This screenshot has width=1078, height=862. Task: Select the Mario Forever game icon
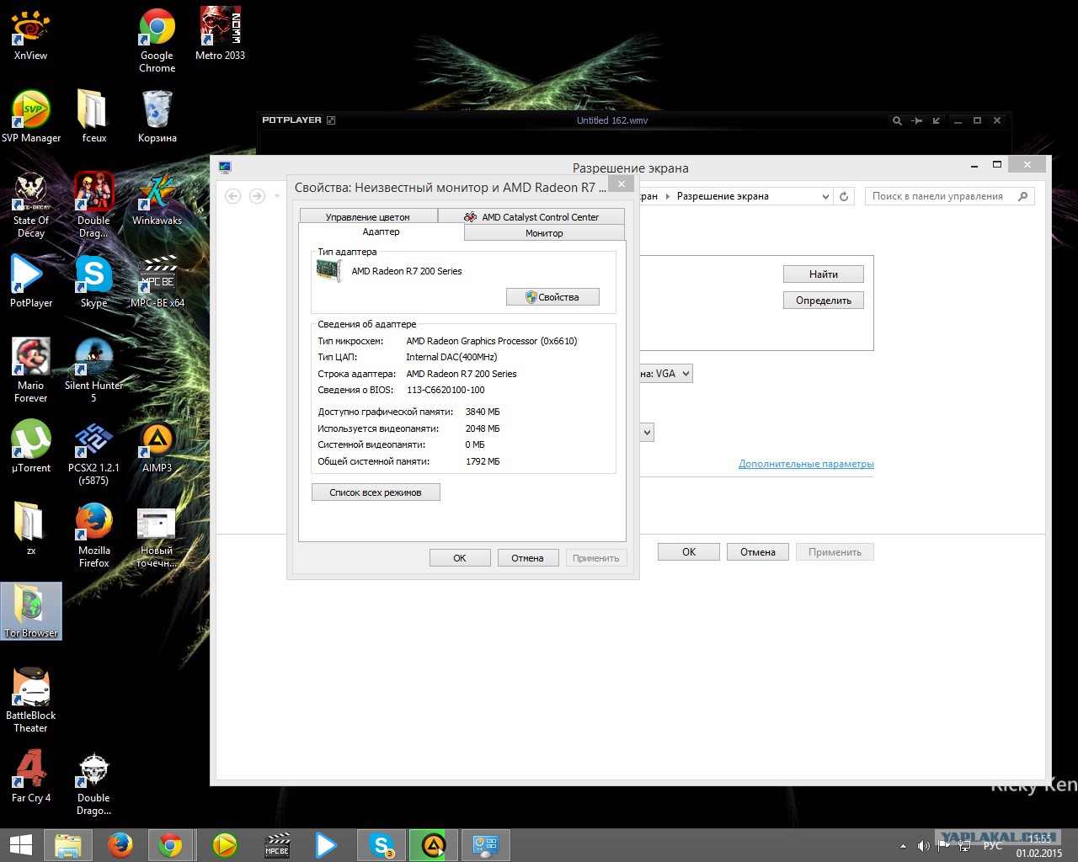point(31,370)
